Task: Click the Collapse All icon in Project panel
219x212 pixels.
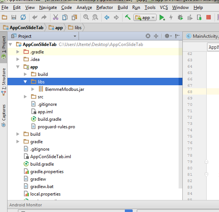Action: (156, 36)
